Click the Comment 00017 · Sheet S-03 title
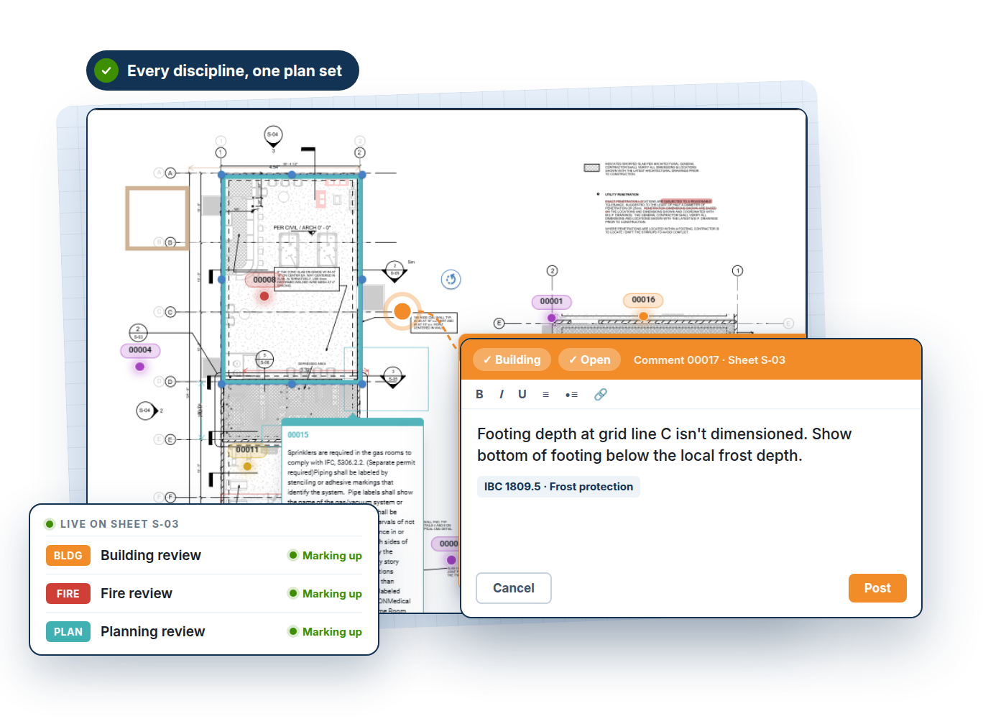Image resolution: width=1006 pixels, height=719 pixels. [709, 359]
